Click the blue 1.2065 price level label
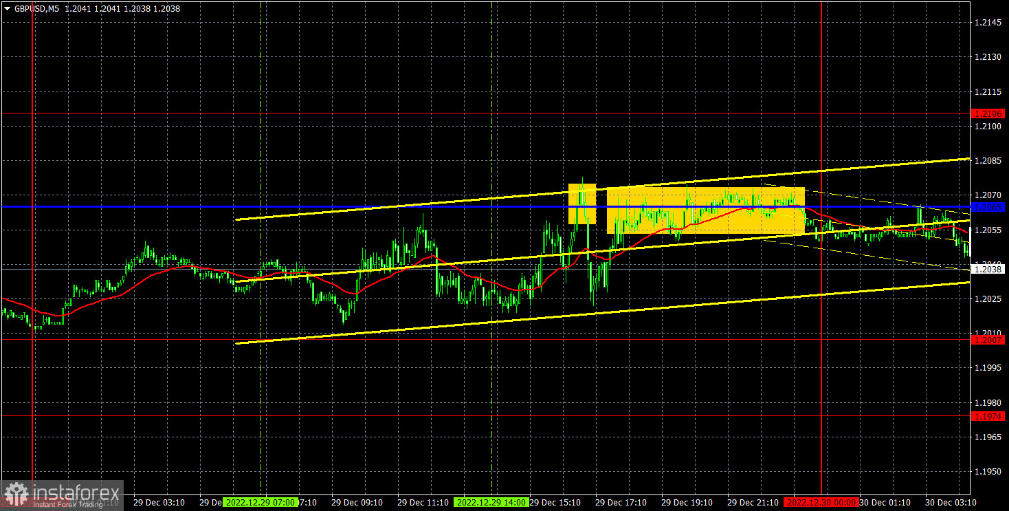The height and width of the screenshot is (511, 1009). point(988,206)
